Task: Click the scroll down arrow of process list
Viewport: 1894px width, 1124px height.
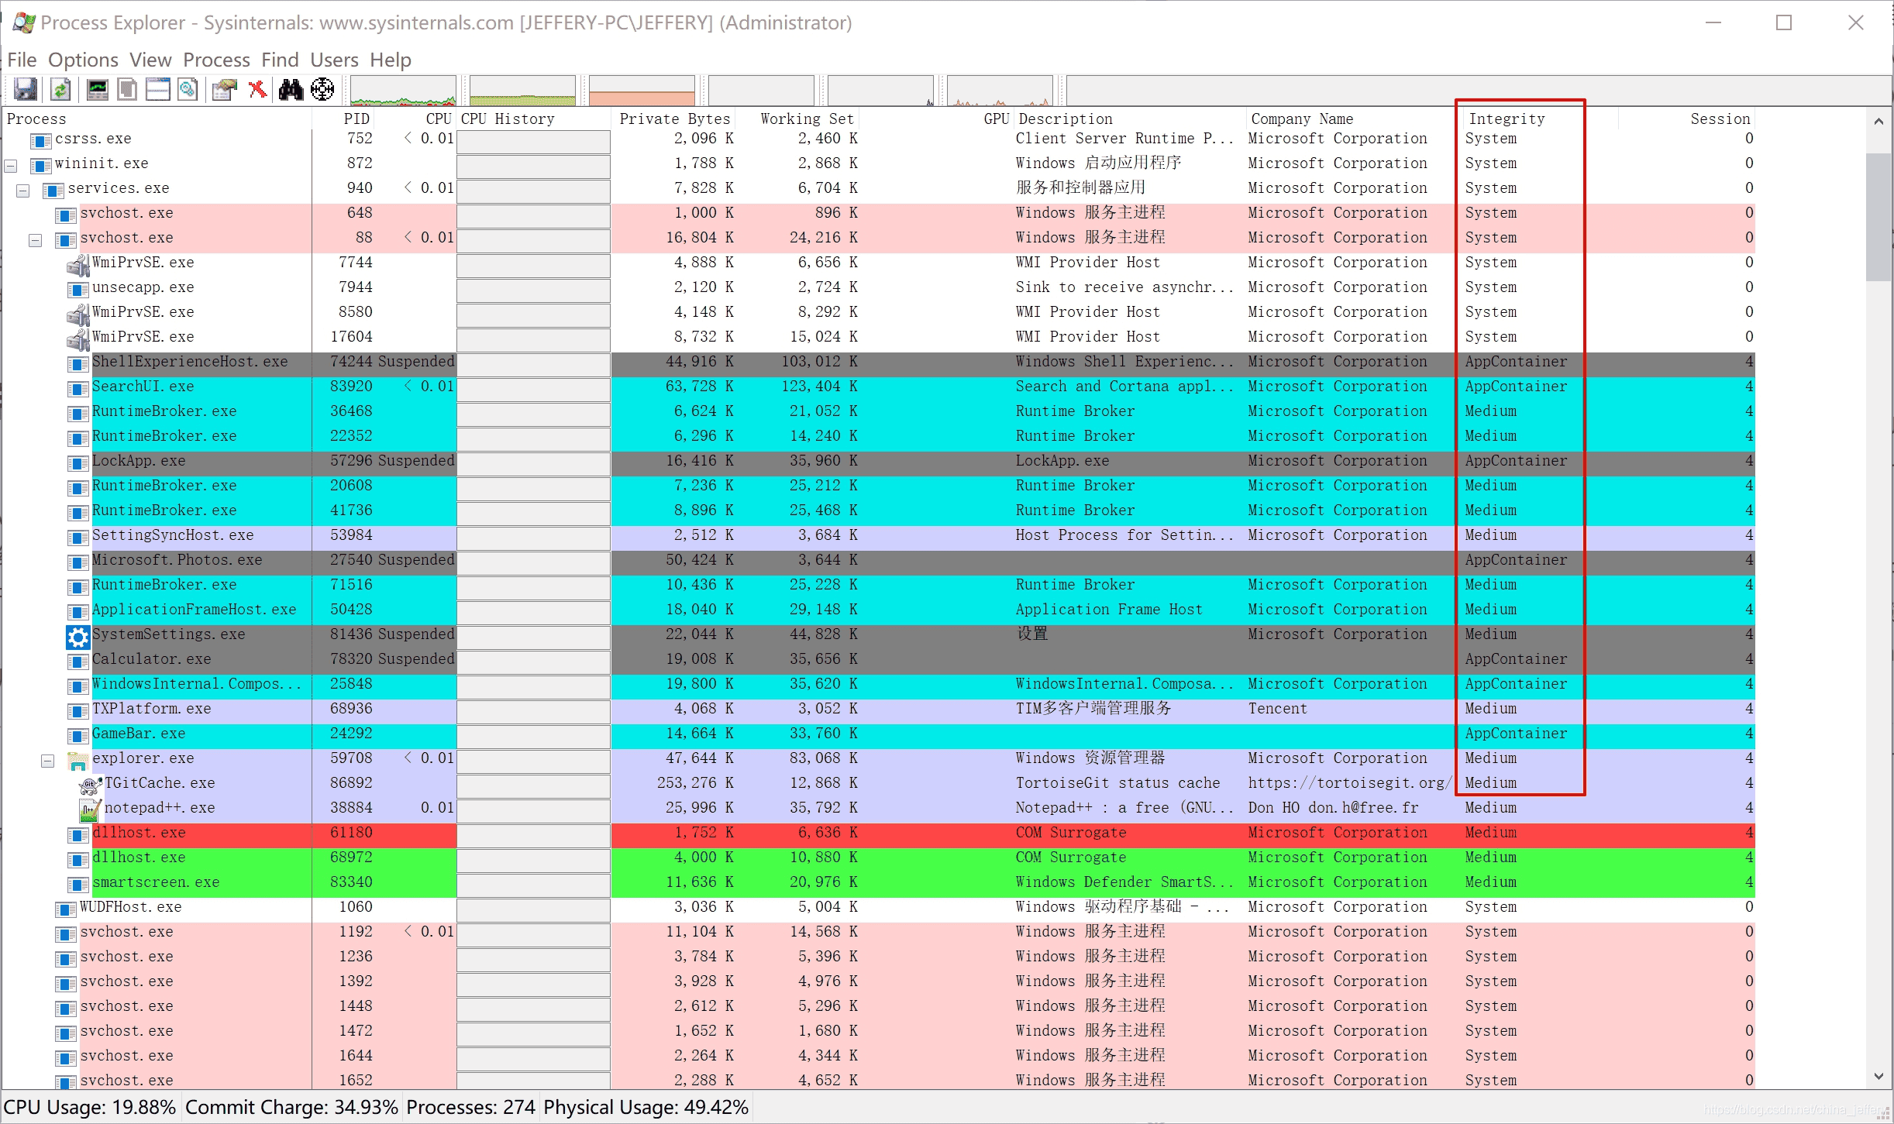Action: click(1878, 1076)
